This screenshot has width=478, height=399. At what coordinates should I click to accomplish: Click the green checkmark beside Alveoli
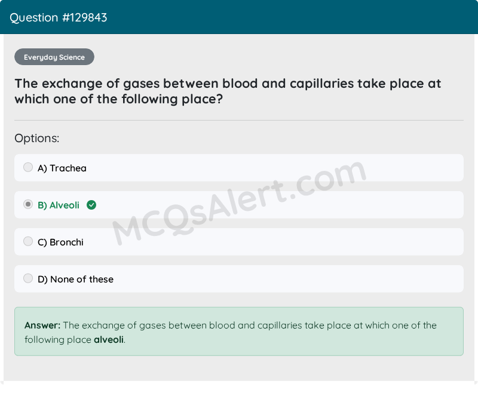[x=91, y=205]
